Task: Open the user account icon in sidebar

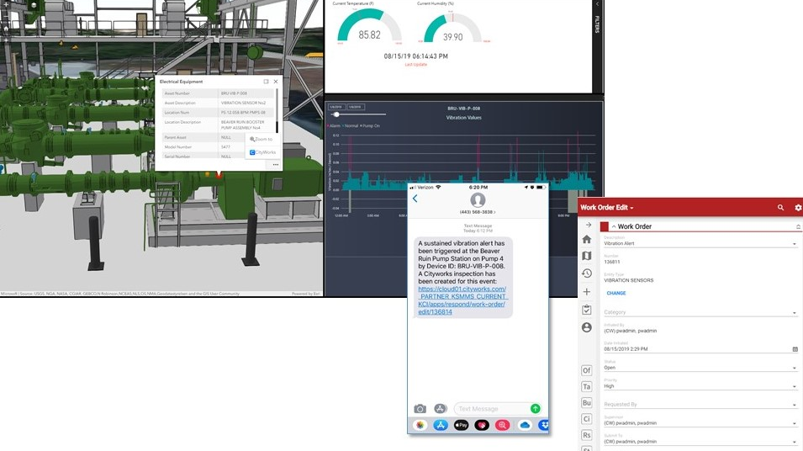Action: [x=587, y=327]
